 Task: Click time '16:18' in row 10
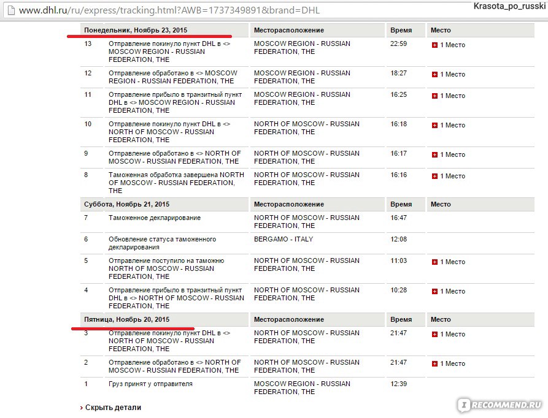point(398,124)
